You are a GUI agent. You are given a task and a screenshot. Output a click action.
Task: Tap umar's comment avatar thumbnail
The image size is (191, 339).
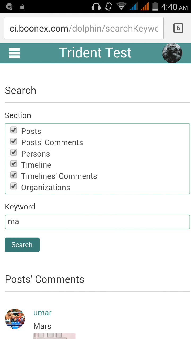pyautogui.click(x=15, y=319)
